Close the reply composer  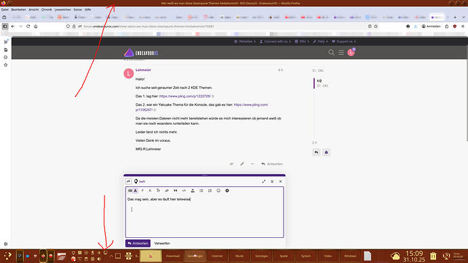point(281,181)
